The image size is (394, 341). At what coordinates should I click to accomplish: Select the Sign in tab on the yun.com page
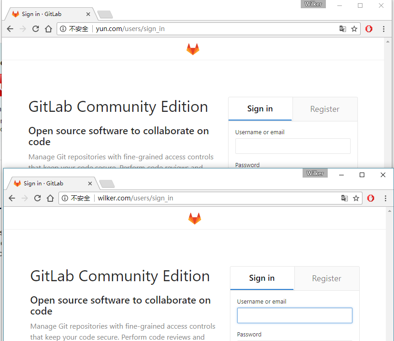(x=260, y=109)
